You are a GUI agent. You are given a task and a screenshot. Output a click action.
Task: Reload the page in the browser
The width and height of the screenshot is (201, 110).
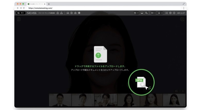click(x=24, y=8)
